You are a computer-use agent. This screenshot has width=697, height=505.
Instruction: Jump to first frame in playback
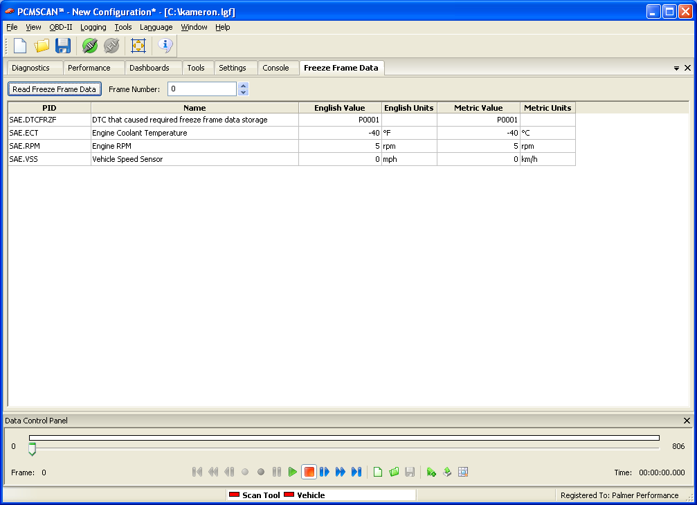[197, 472]
